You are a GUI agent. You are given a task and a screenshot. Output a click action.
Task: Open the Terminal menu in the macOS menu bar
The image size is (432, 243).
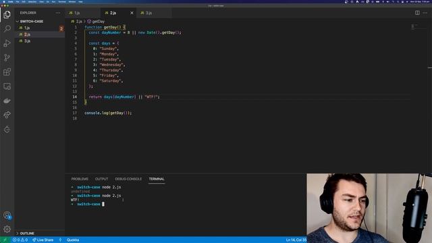tap(62, 1)
